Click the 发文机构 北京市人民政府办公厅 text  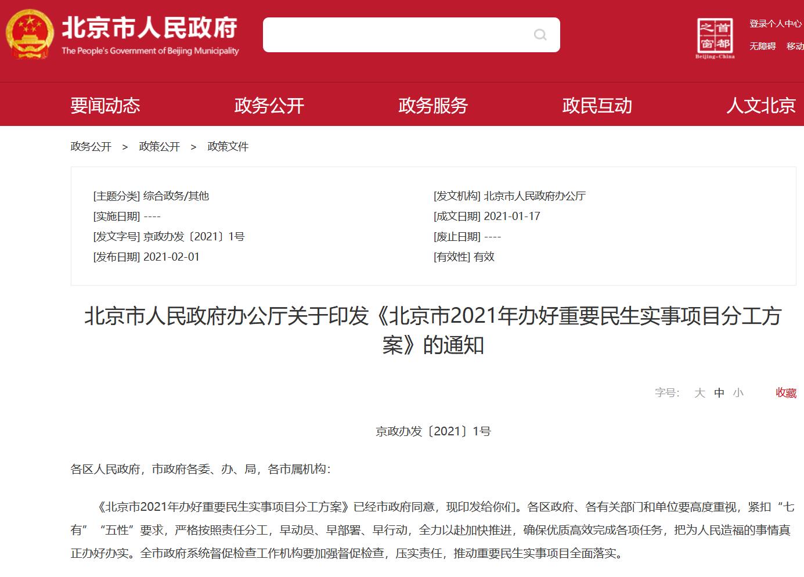pos(510,196)
